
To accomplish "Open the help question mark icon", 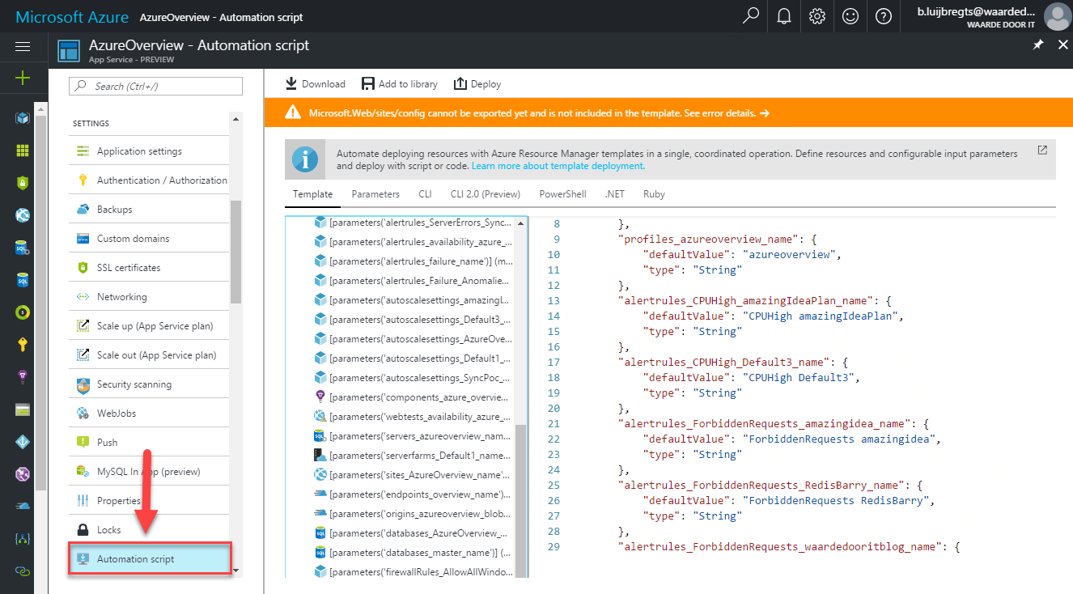I will pos(884,16).
